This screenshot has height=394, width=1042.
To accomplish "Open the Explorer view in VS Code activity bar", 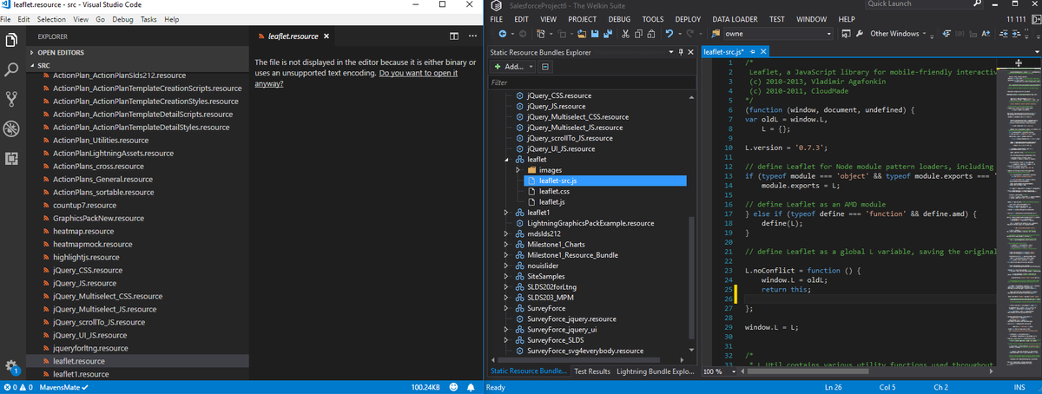I will pyautogui.click(x=12, y=40).
